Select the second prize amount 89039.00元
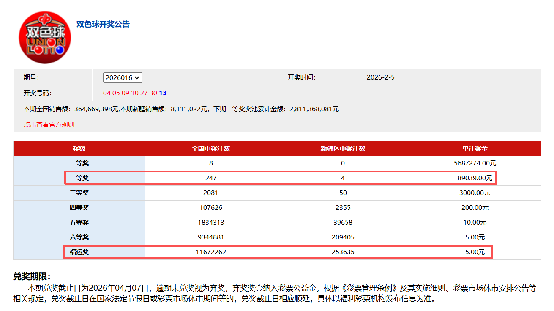554x311 pixels. [475, 178]
